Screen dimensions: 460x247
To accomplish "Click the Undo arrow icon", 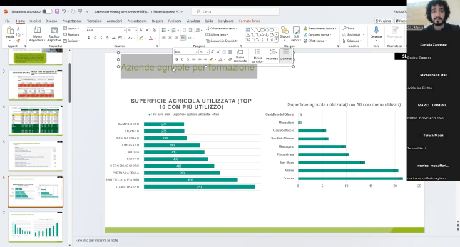I will (x=64, y=11).
